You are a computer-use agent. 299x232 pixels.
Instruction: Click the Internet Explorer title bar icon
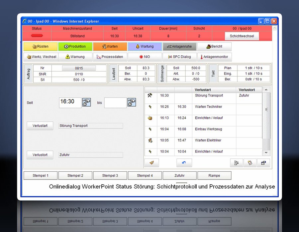25,21
